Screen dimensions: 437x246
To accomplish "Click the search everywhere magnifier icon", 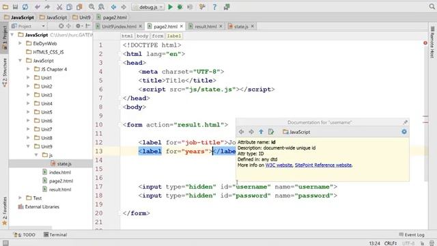I will point(432,7).
